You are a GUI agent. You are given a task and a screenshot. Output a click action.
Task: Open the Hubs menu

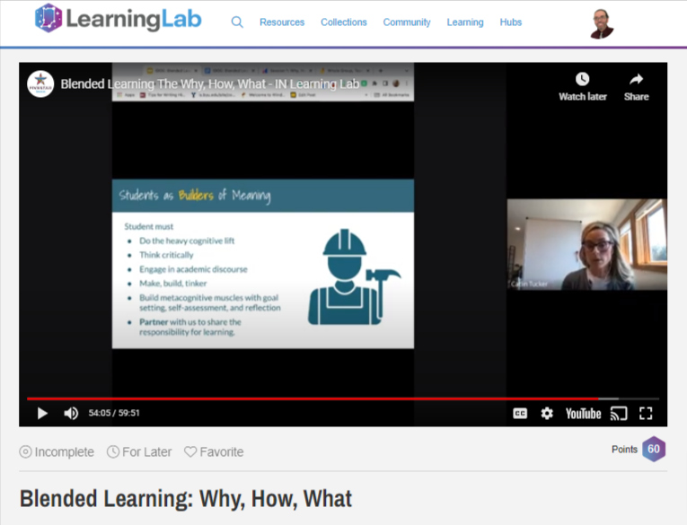[x=510, y=22]
